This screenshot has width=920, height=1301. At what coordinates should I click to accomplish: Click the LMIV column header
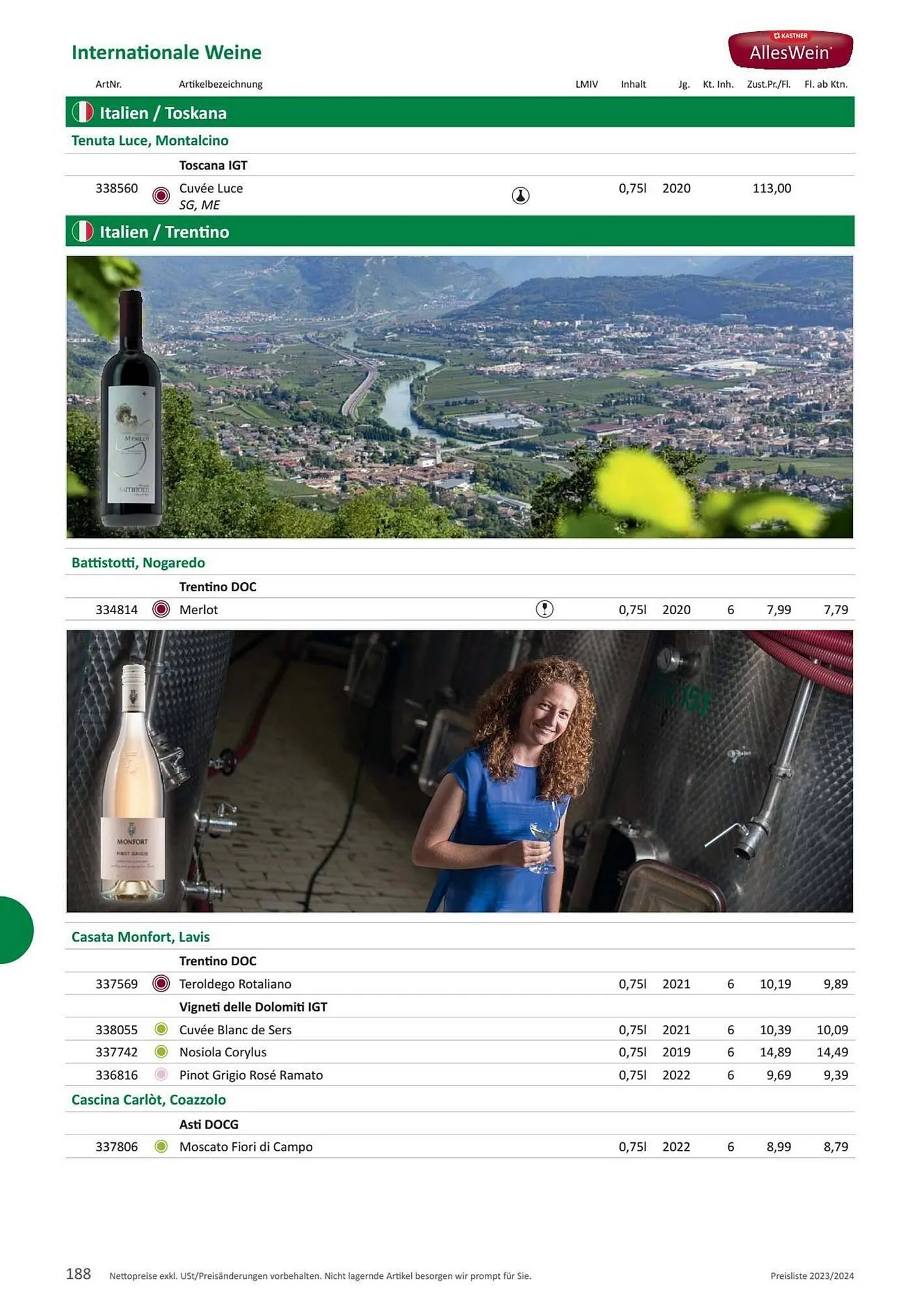(x=587, y=84)
